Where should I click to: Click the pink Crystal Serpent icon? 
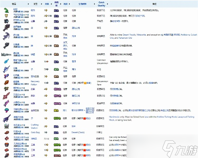[x=6, y=103]
